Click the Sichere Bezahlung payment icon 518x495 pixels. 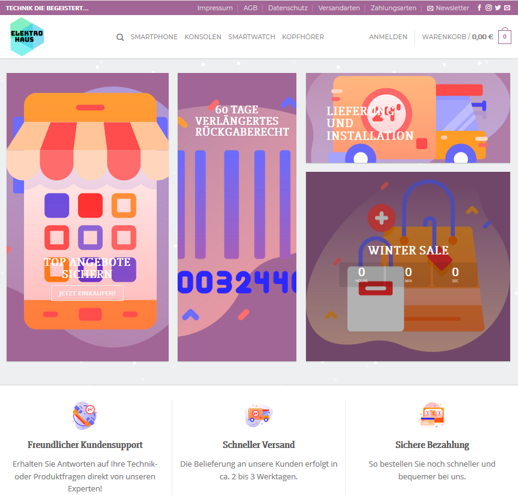click(432, 415)
